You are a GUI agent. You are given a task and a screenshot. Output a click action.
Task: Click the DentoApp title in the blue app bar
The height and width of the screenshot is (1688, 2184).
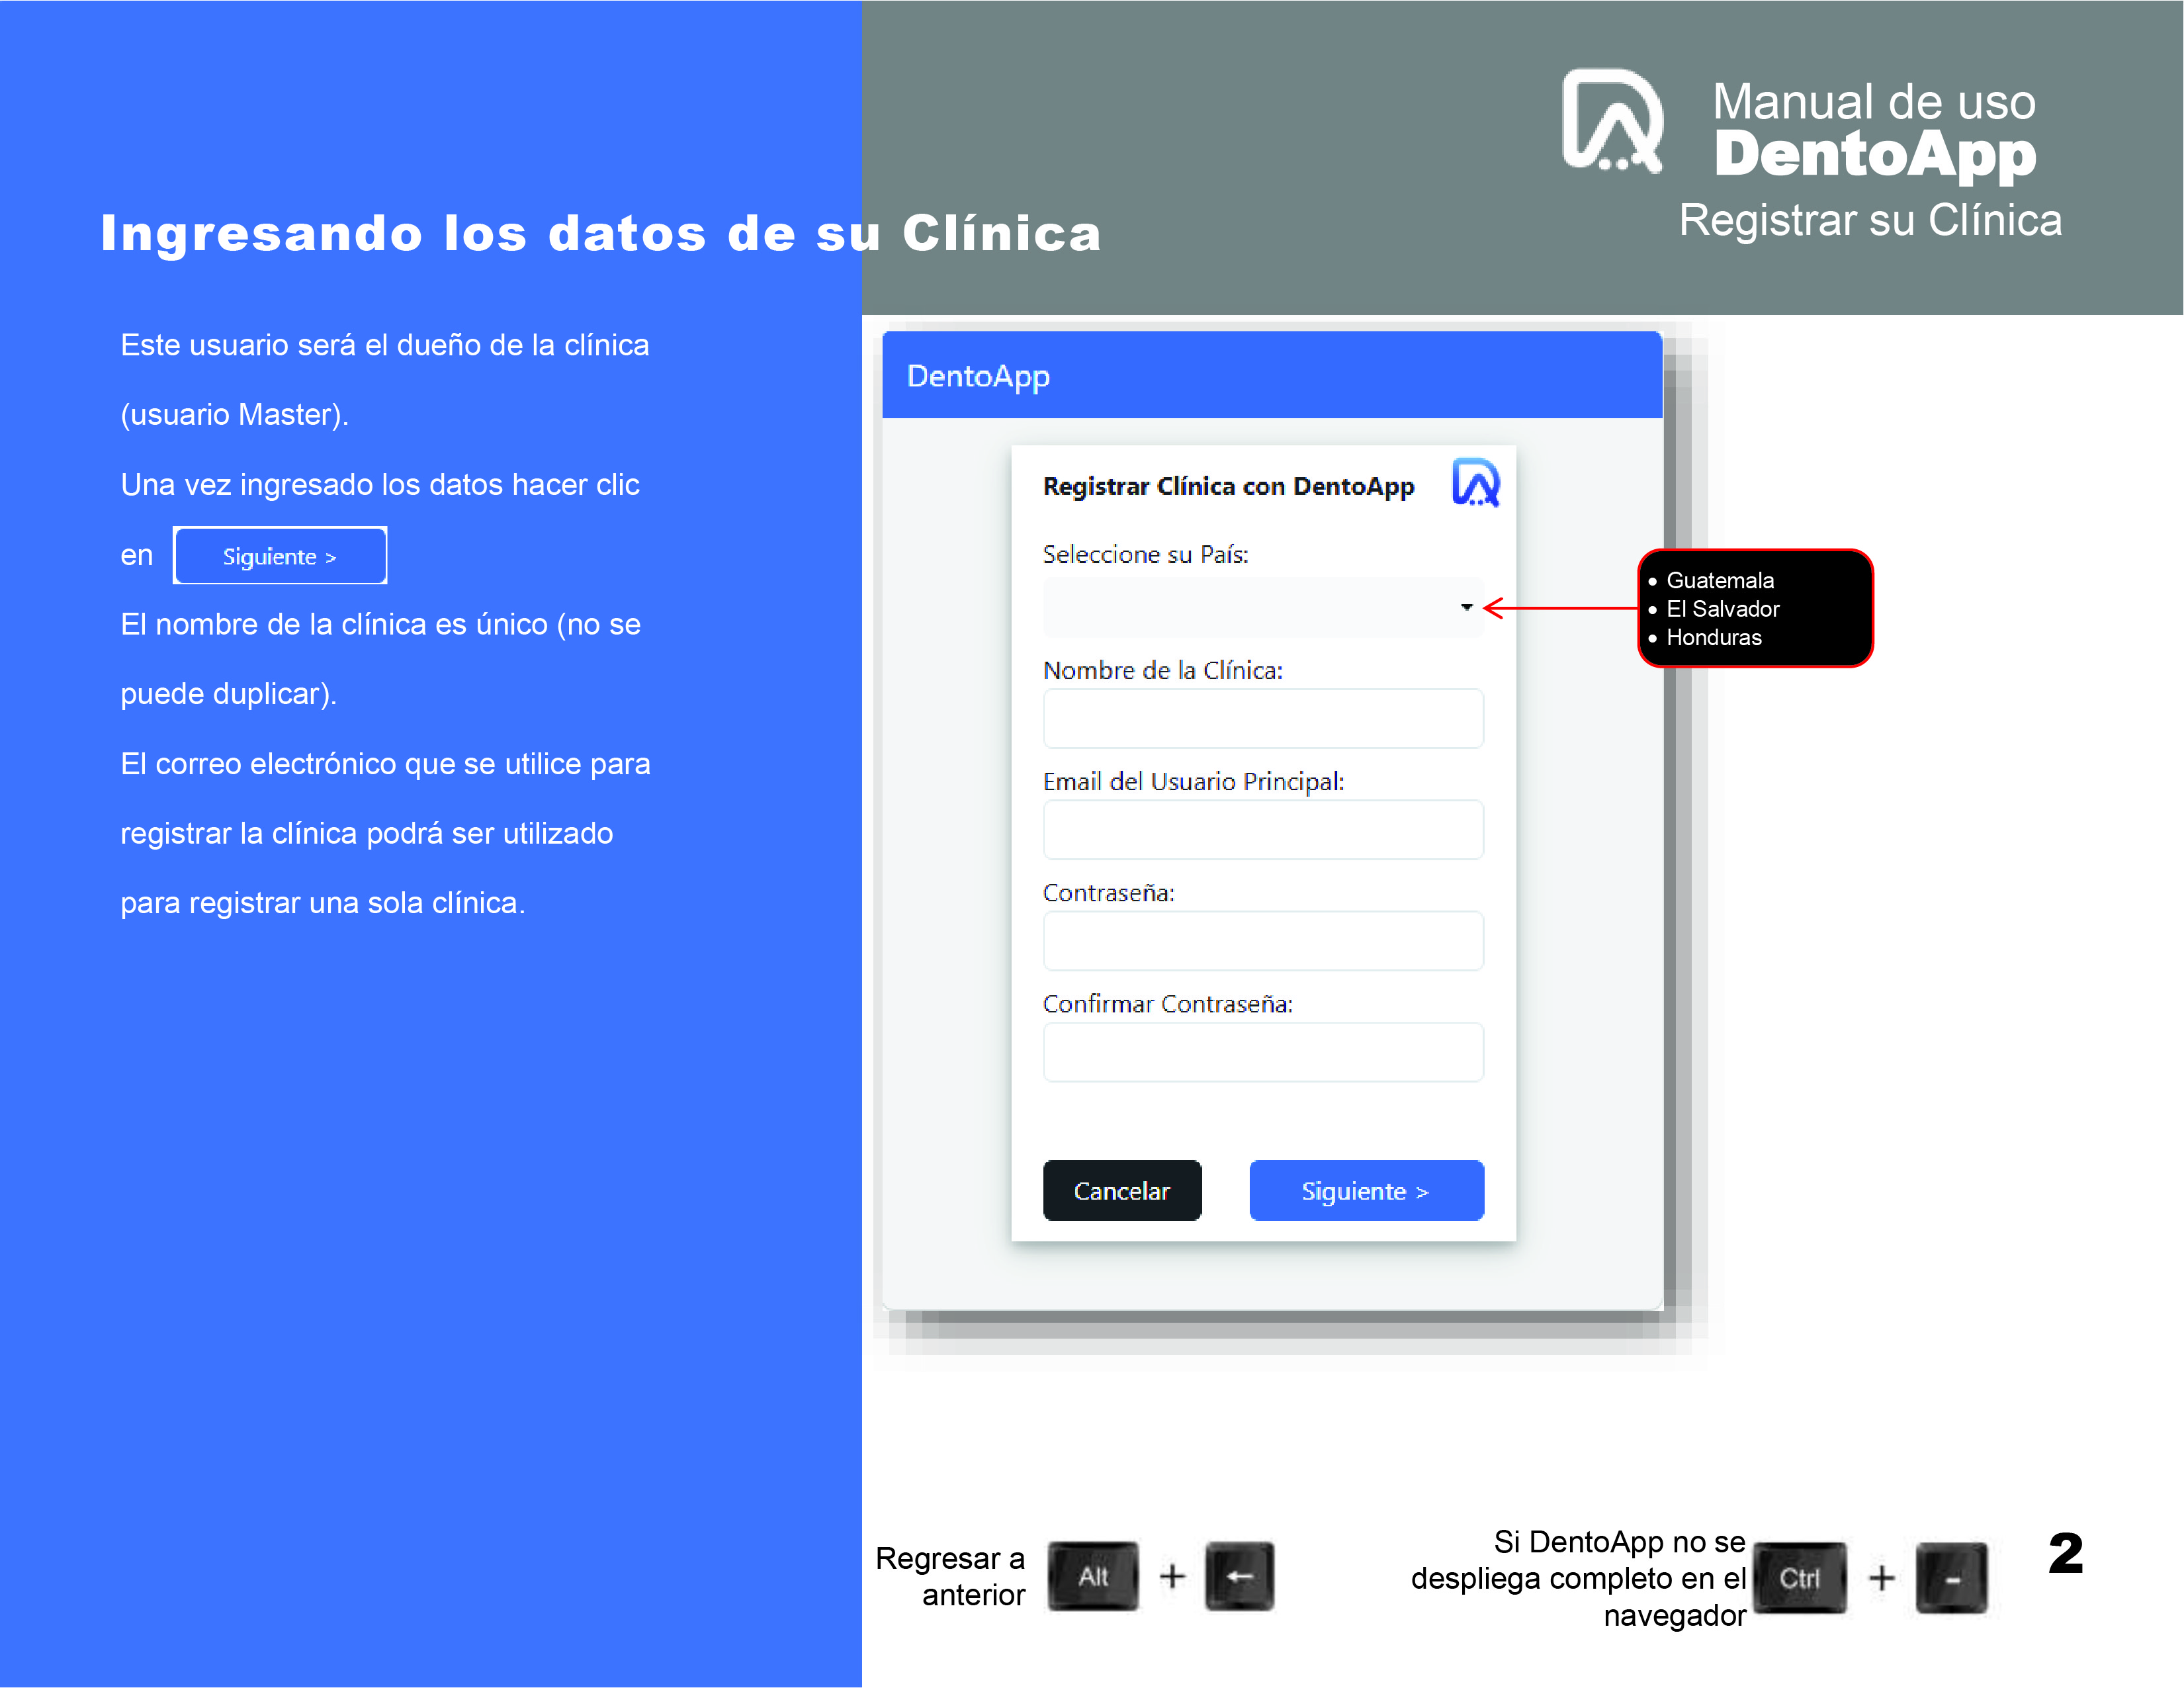(978, 376)
